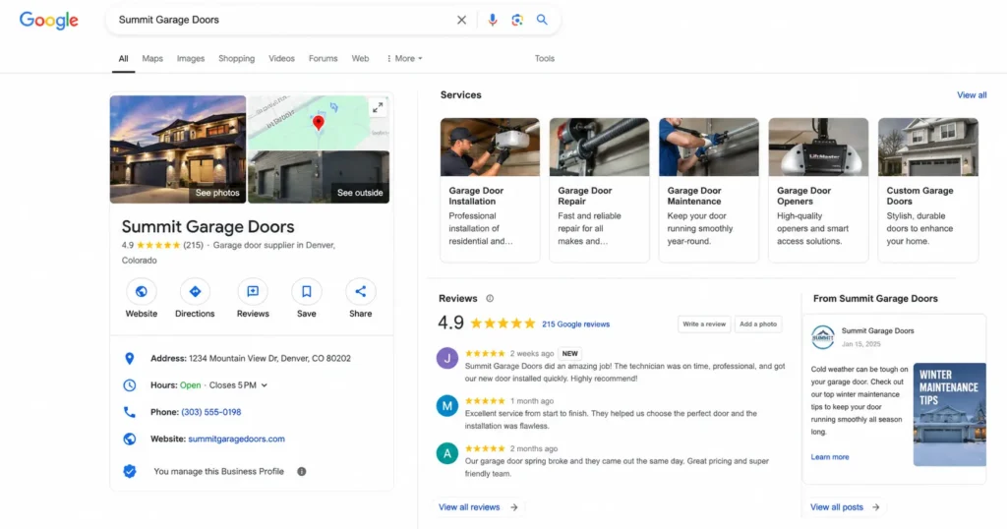This screenshot has height=529, width=1007.
Task: Clear the search box with X icon
Action: pyautogui.click(x=461, y=20)
